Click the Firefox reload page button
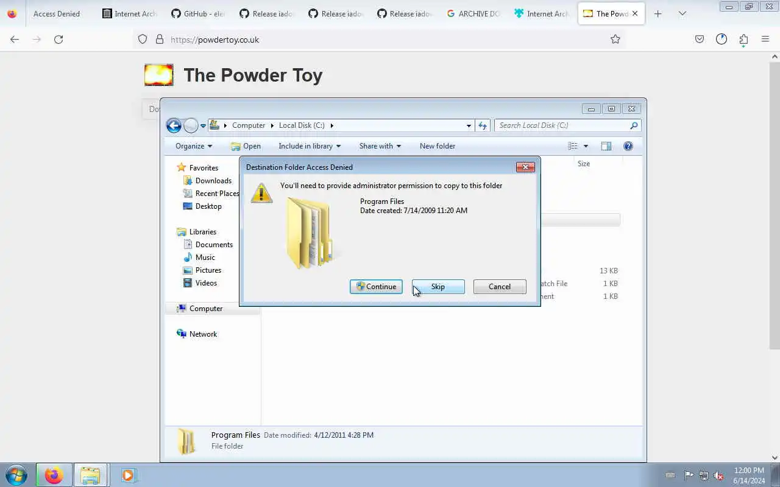The width and height of the screenshot is (780, 487). (58, 39)
